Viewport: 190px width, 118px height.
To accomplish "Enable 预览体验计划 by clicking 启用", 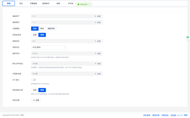I will coord(35,90).
